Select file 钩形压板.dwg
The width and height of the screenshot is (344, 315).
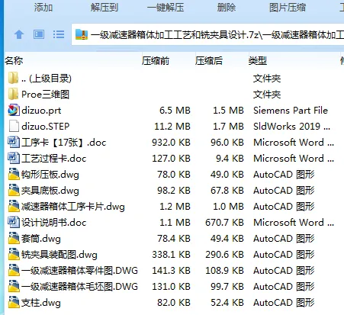[50, 175]
